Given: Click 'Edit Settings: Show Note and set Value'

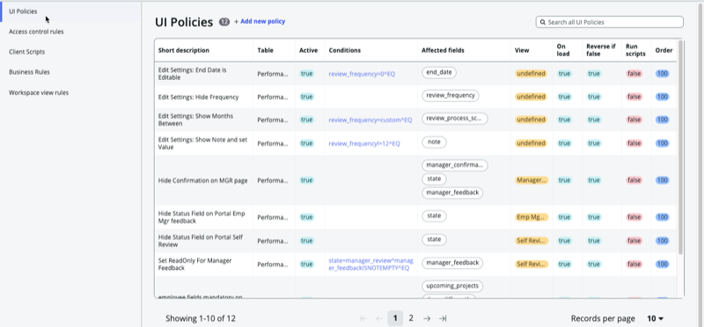Looking at the screenshot, I should 203,143.
